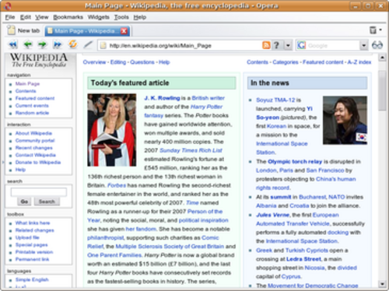This screenshot has width=389, height=291.
Task: Click the Random article sidebar link
Action: click(32, 113)
